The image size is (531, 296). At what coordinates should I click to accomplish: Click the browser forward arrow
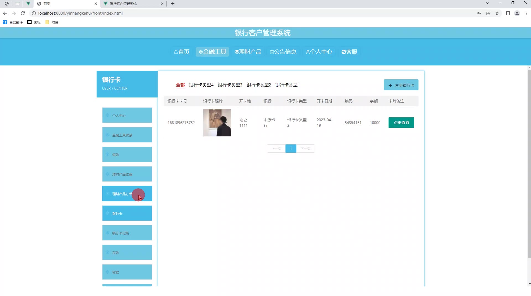click(x=14, y=13)
